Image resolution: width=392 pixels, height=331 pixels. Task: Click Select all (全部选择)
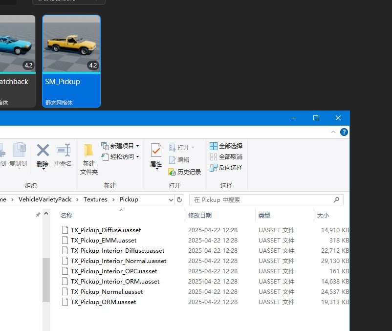tap(226, 146)
